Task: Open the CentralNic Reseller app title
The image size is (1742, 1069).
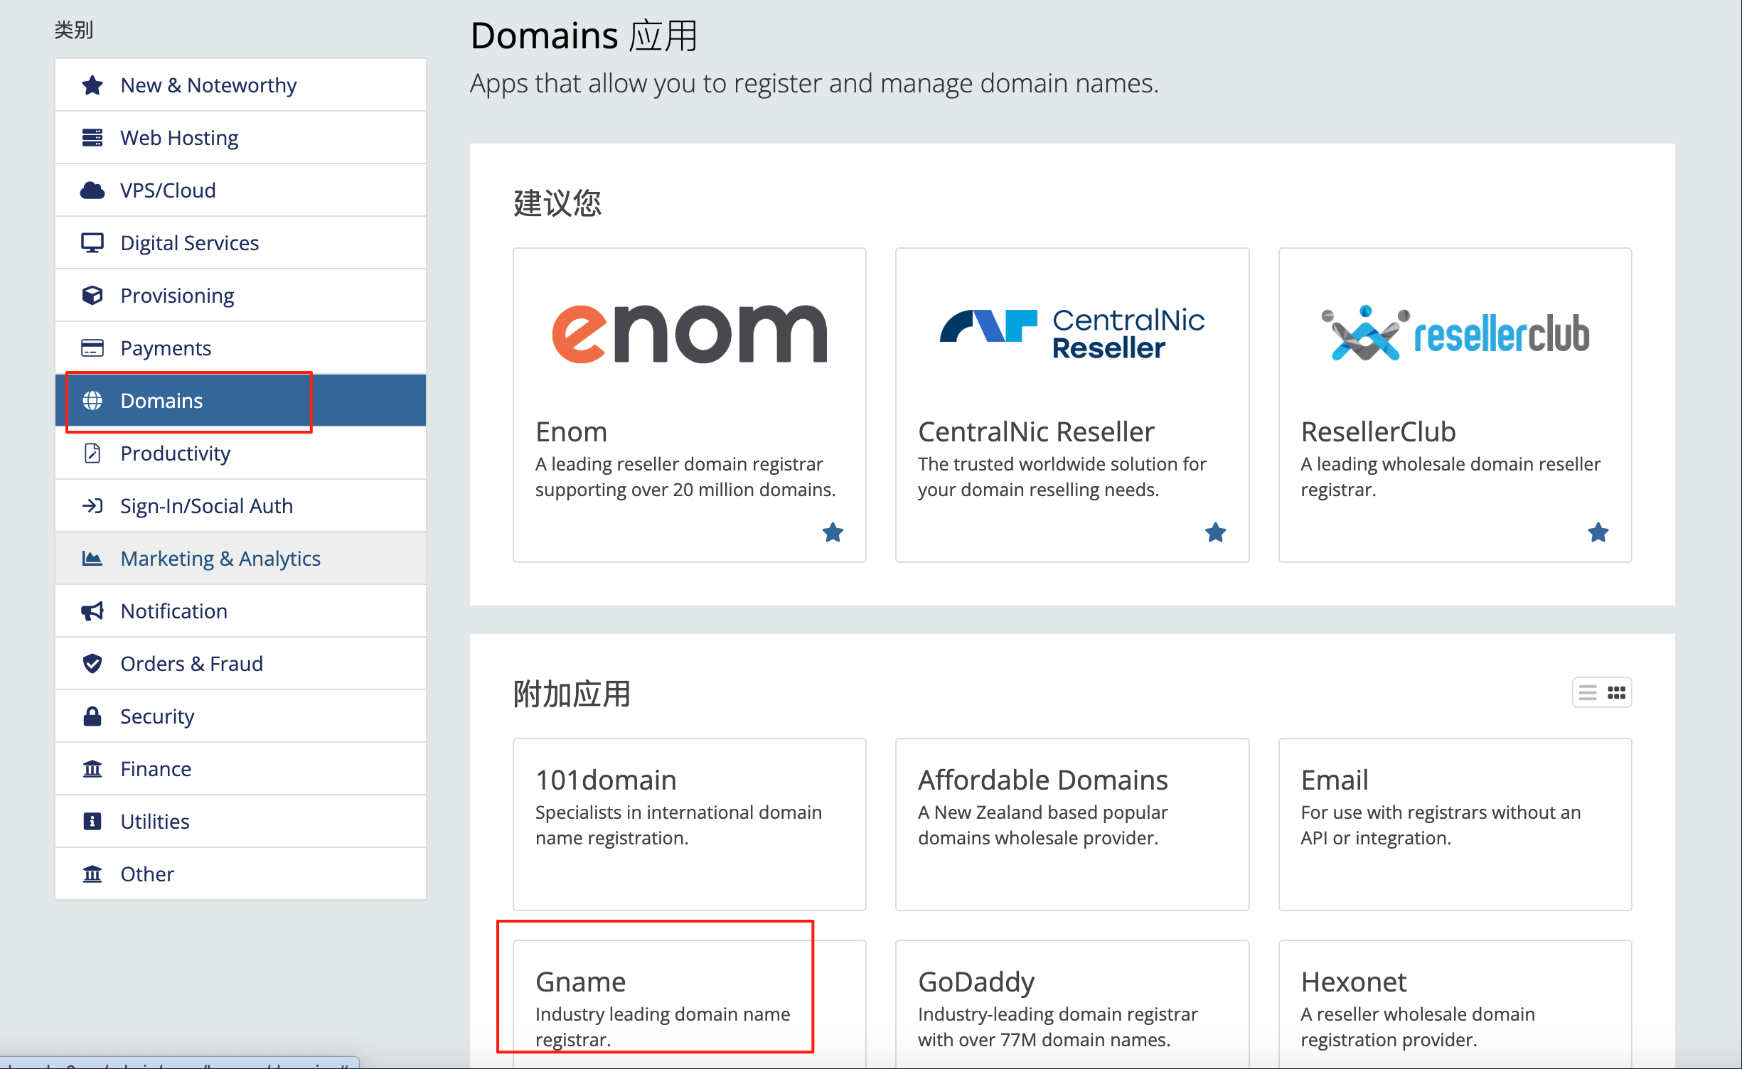Action: (1036, 431)
